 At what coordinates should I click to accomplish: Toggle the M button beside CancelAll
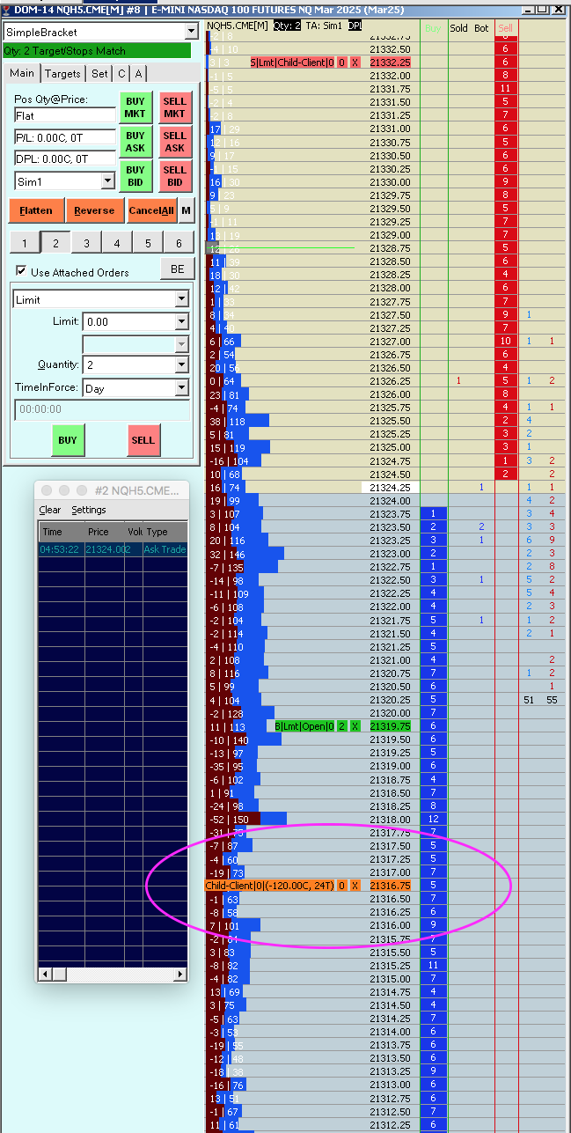pyautogui.click(x=186, y=210)
